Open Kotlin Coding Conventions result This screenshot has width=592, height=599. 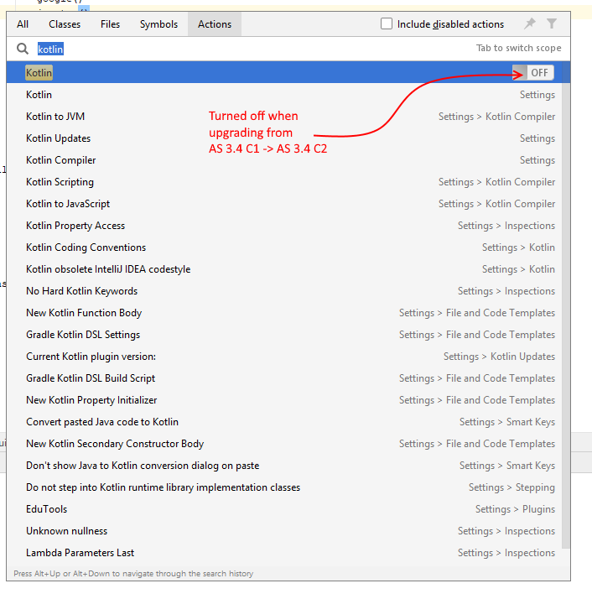pos(86,247)
